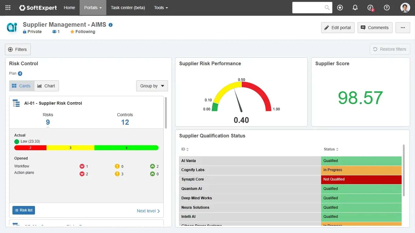Viewport: 415px width, 233px height.
Task: Click the Plan count badge
Action: pos(20,73)
